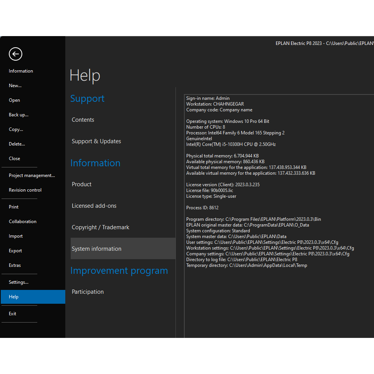
Task: Open Project management...
Action: click(x=32, y=175)
